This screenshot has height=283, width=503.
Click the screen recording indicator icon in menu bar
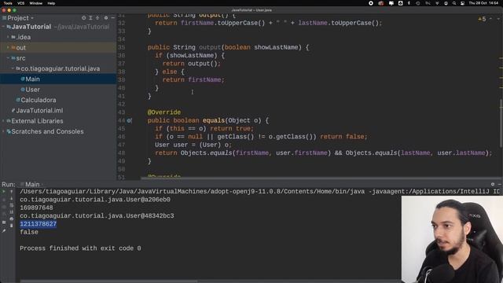click(371, 3)
